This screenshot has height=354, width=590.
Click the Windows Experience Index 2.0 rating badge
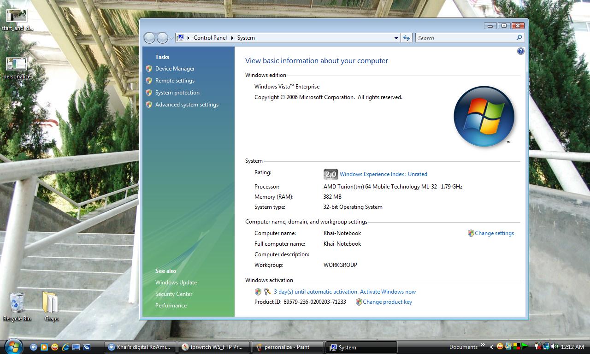pos(330,174)
